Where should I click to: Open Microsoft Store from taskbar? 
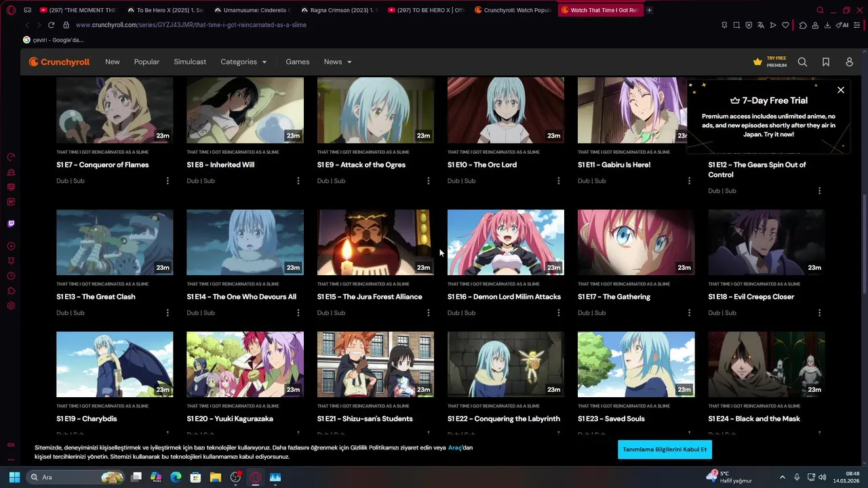pos(195,477)
